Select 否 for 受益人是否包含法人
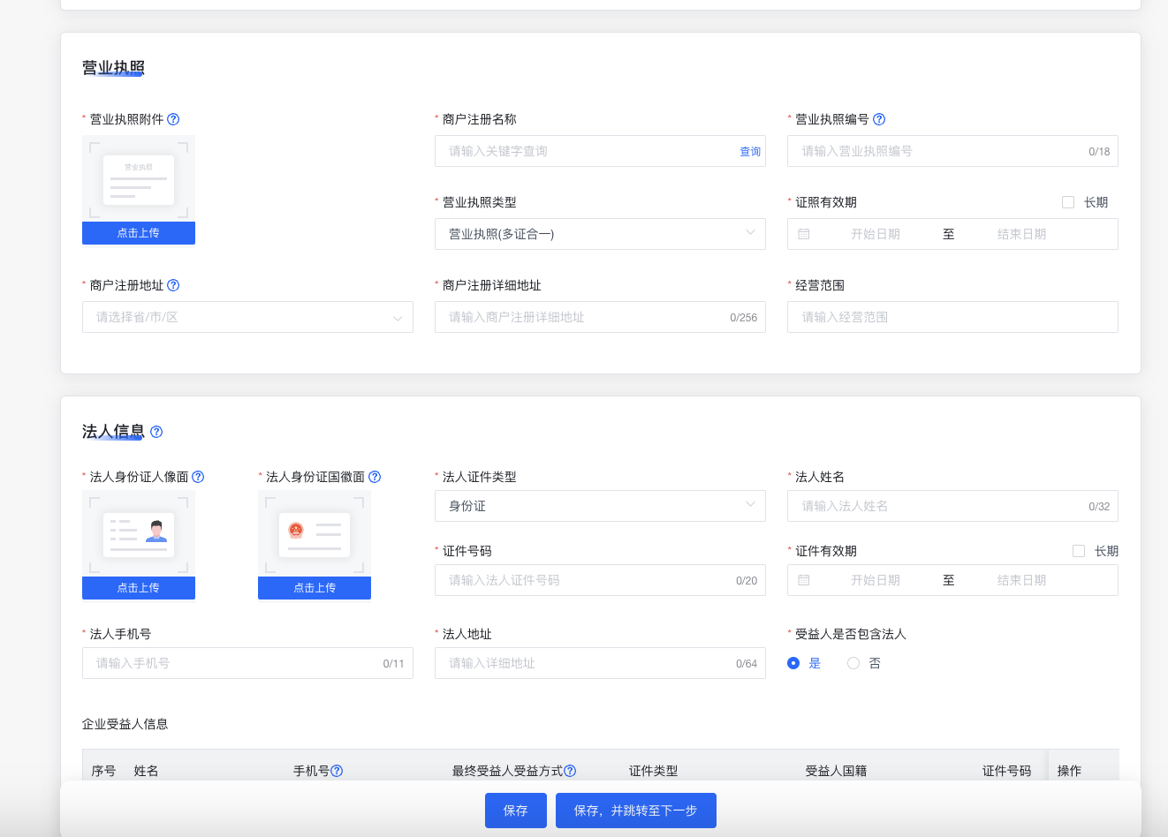 [x=853, y=663]
